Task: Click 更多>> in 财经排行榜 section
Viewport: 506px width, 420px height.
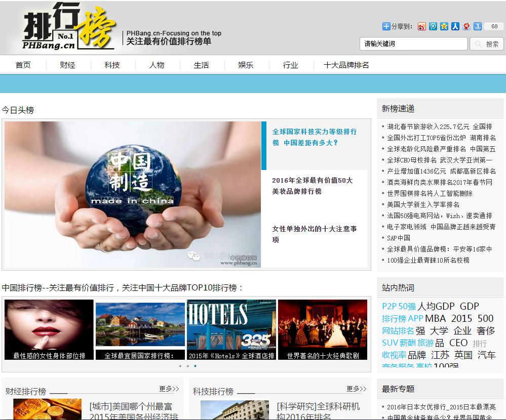Action: tap(169, 389)
